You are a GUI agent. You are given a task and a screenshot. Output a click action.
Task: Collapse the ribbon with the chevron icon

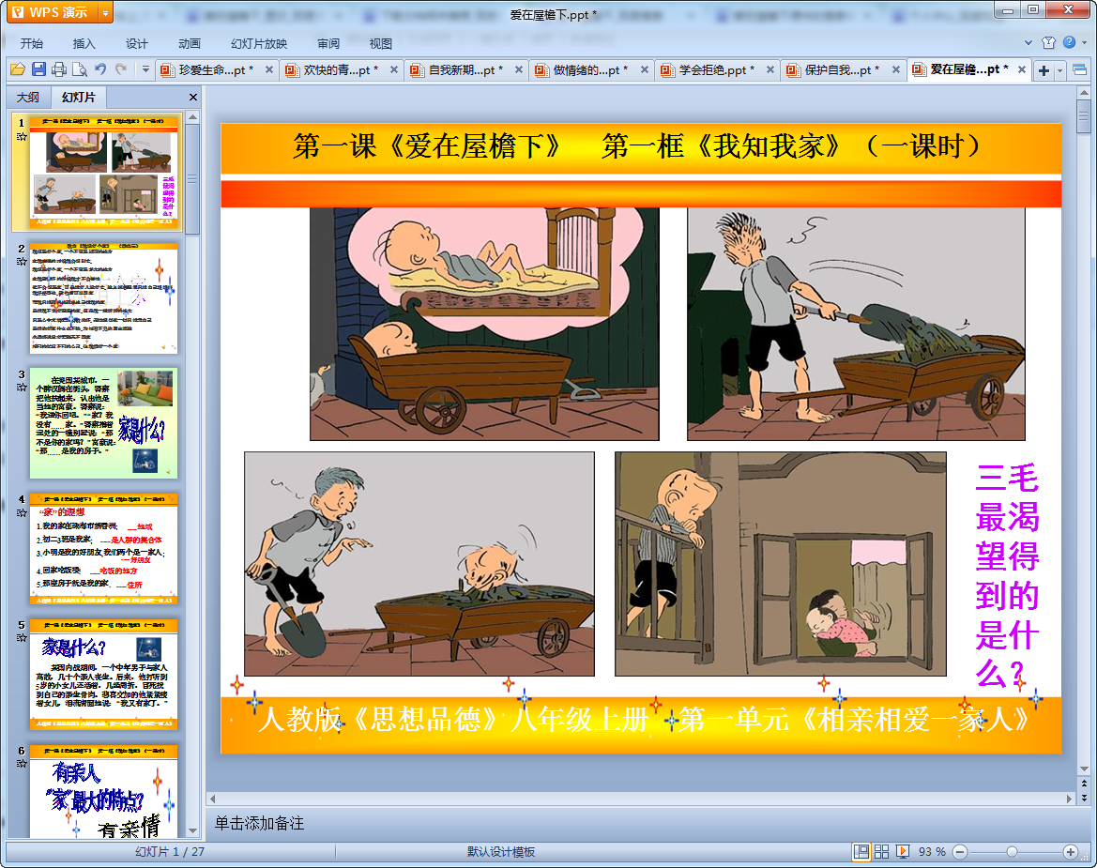point(1028,42)
